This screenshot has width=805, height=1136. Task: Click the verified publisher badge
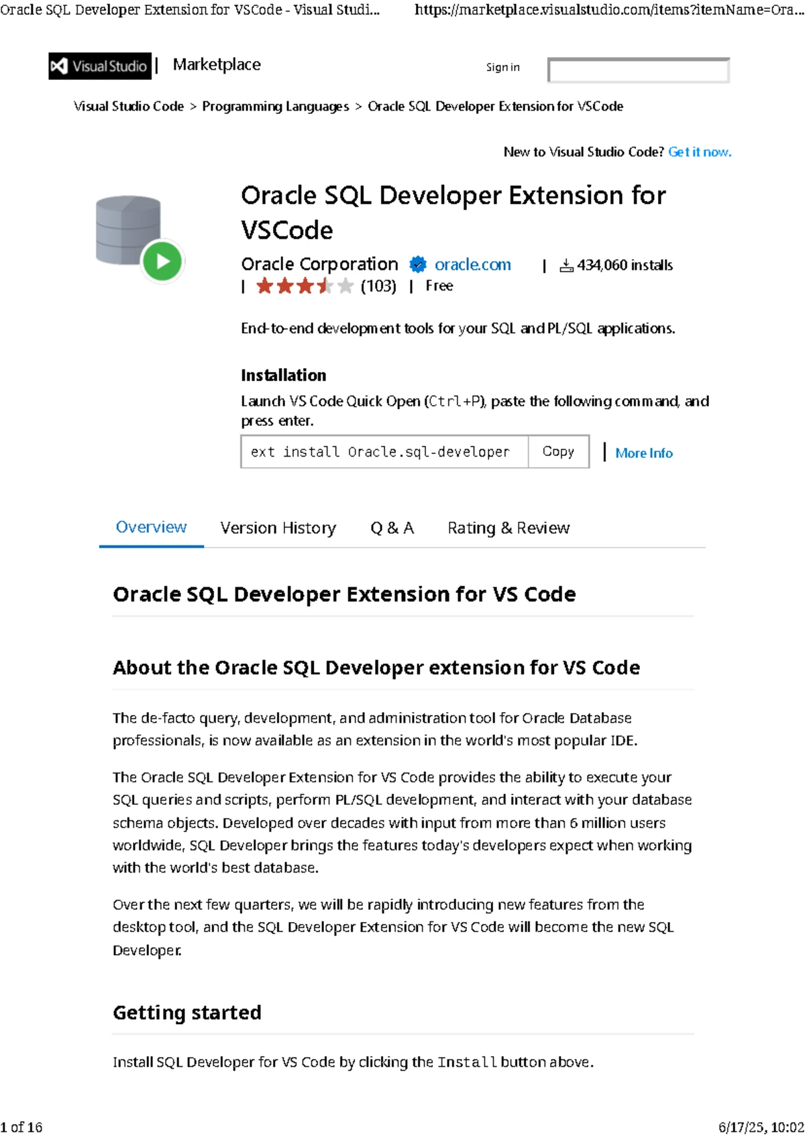[x=418, y=265]
